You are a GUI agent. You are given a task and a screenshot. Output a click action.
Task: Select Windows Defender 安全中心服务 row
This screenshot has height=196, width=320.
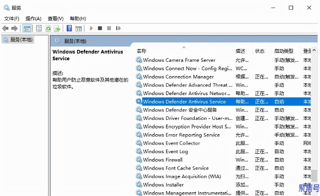coord(223,110)
